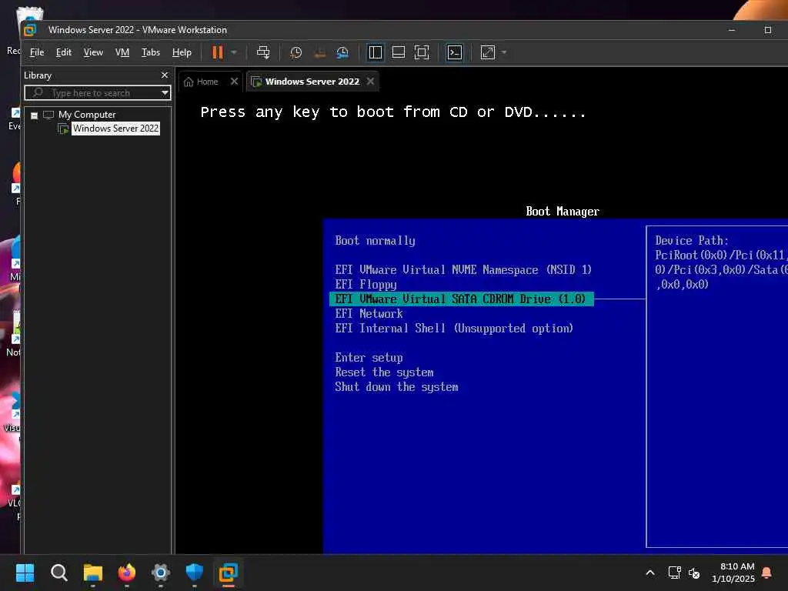Open File Explorer from the taskbar
Image resolution: width=788 pixels, height=591 pixels.
93,573
